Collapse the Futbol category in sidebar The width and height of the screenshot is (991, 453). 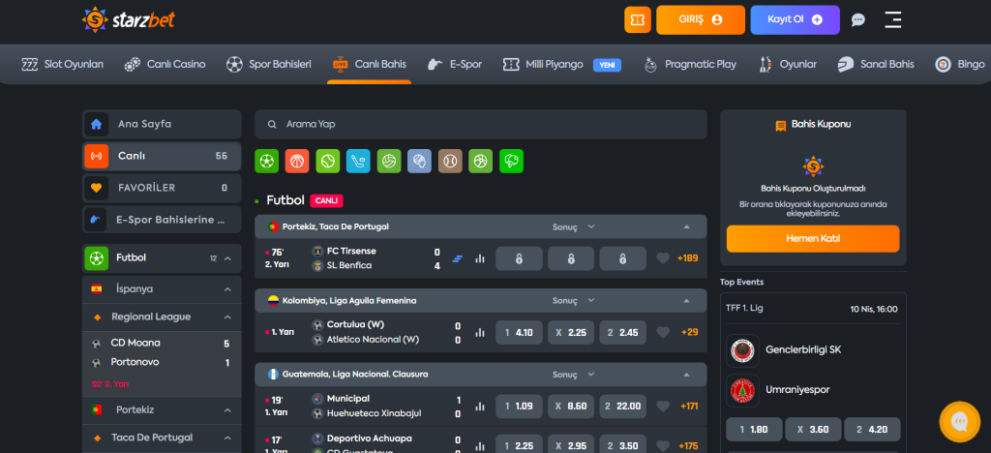click(x=227, y=258)
